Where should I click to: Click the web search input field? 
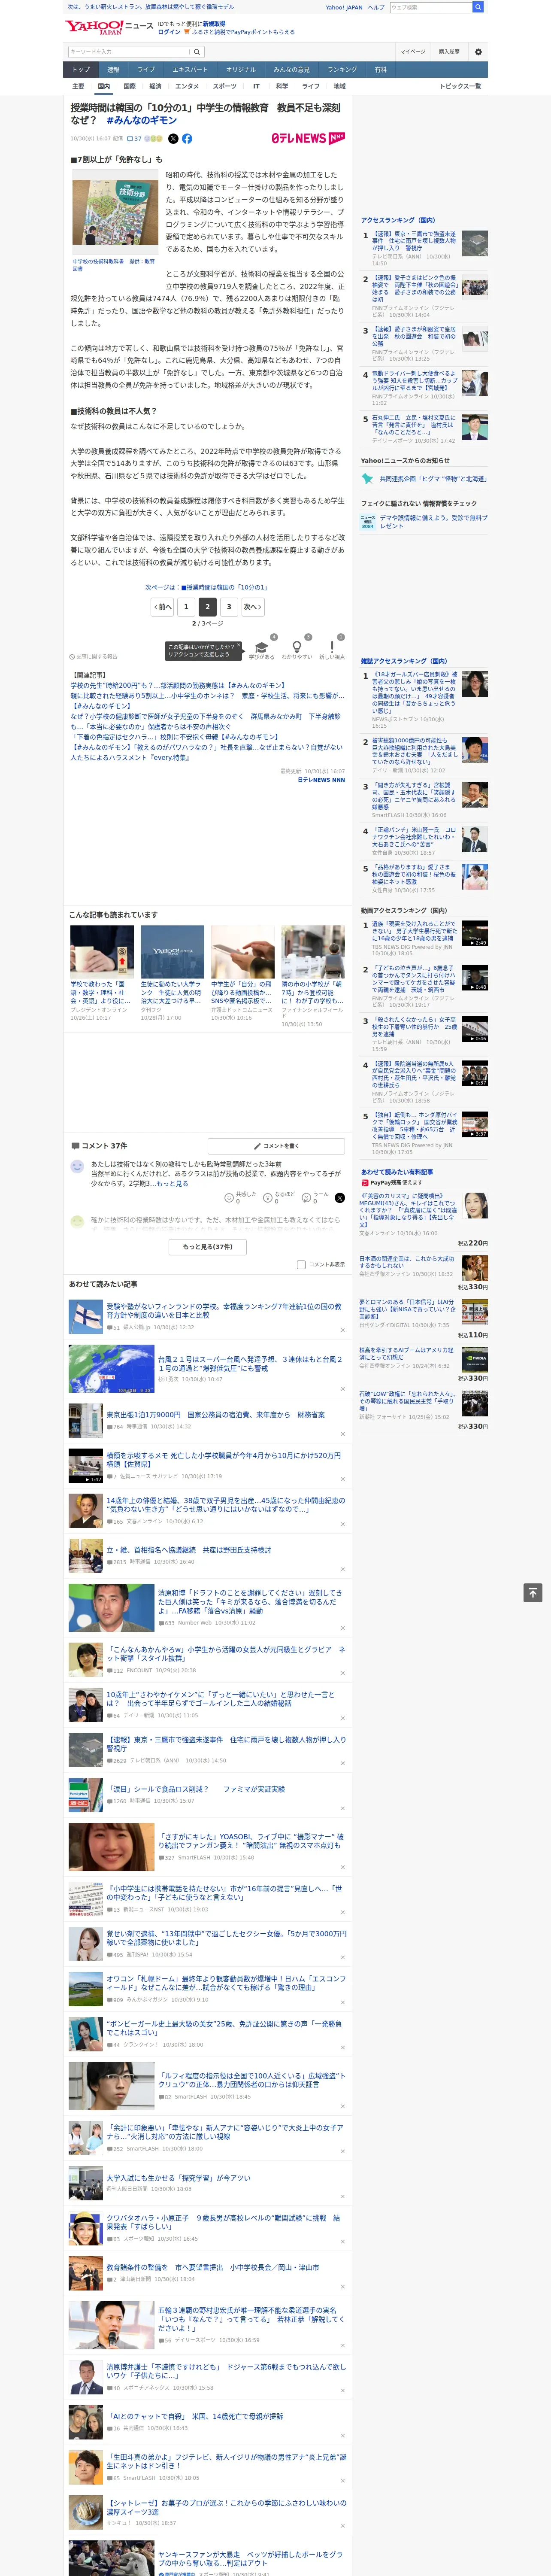coord(430,7)
